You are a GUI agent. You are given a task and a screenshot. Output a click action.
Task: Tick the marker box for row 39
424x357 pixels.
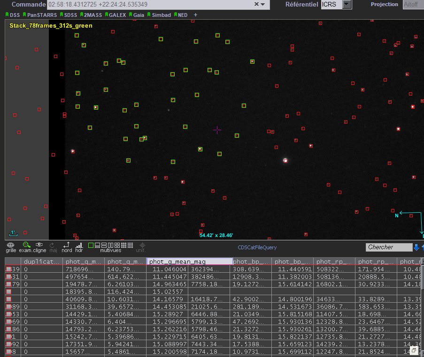coord(8,269)
